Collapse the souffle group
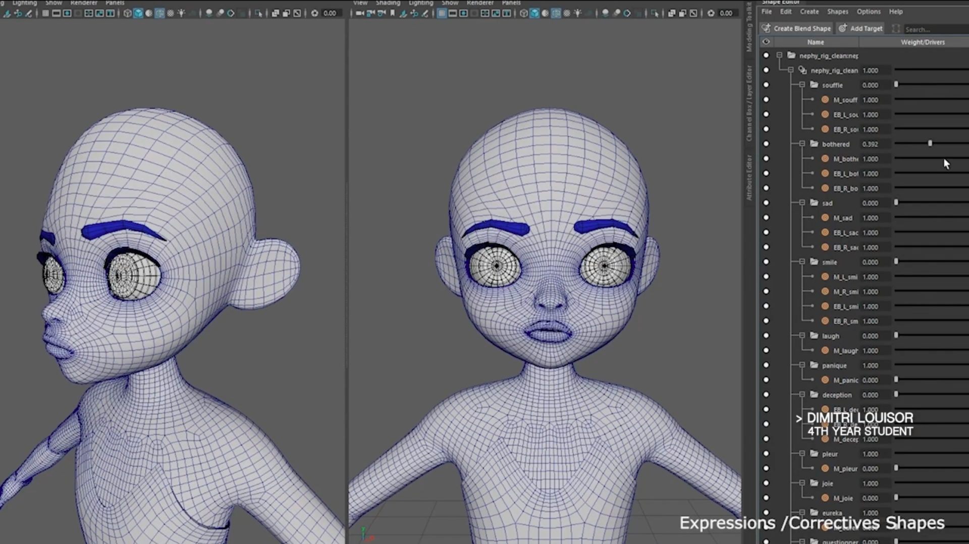969x544 pixels. click(802, 85)
